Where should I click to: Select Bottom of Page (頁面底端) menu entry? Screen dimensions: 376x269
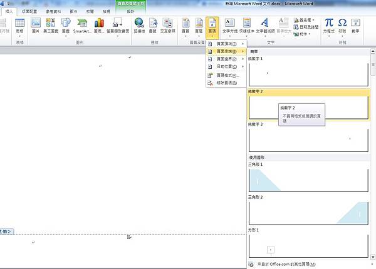(x=226, y=51)
